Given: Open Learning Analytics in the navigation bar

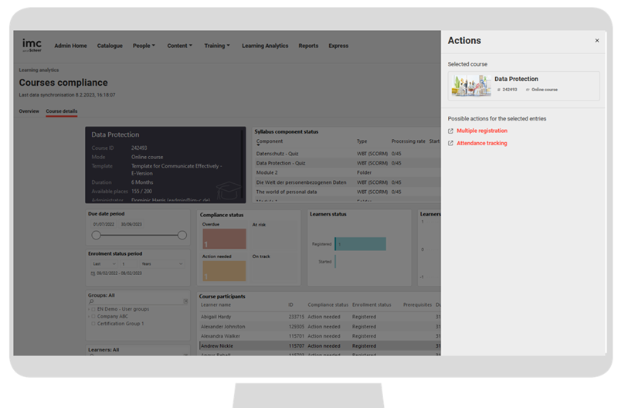Looking at the screenshot, I should pyautogui.click(x=265, y=46).
